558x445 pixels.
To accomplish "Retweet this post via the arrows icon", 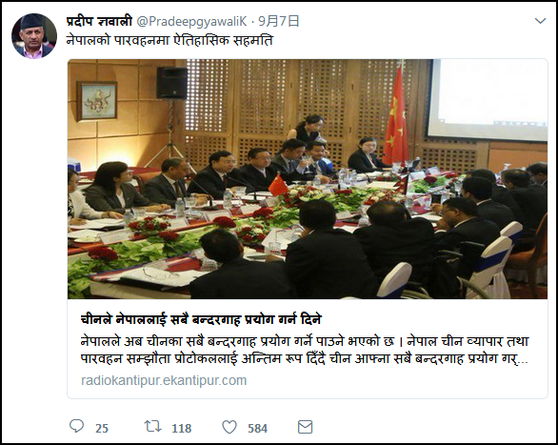I will [x=152, y=426].
